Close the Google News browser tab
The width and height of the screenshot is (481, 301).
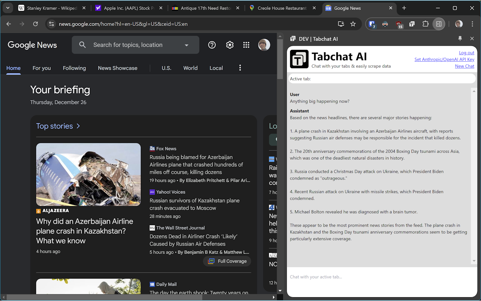[x=391, y=8]
